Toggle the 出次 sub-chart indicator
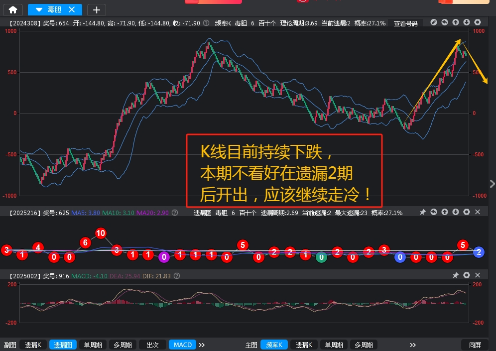Viewport: 496px width, 351px height. tap(152, 345)
